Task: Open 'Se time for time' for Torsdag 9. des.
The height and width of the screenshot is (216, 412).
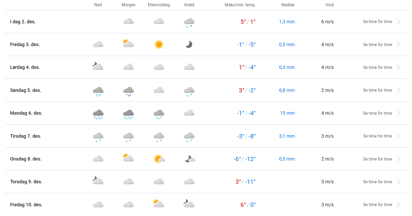Action: 377,182
